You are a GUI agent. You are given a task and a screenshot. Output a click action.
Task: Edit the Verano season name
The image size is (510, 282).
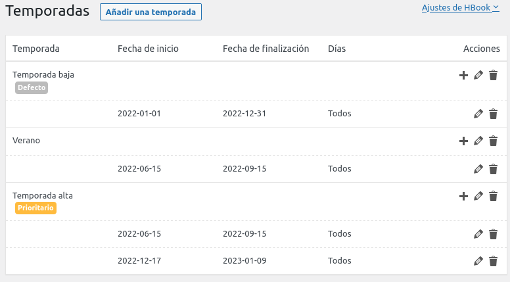(478, 141)
